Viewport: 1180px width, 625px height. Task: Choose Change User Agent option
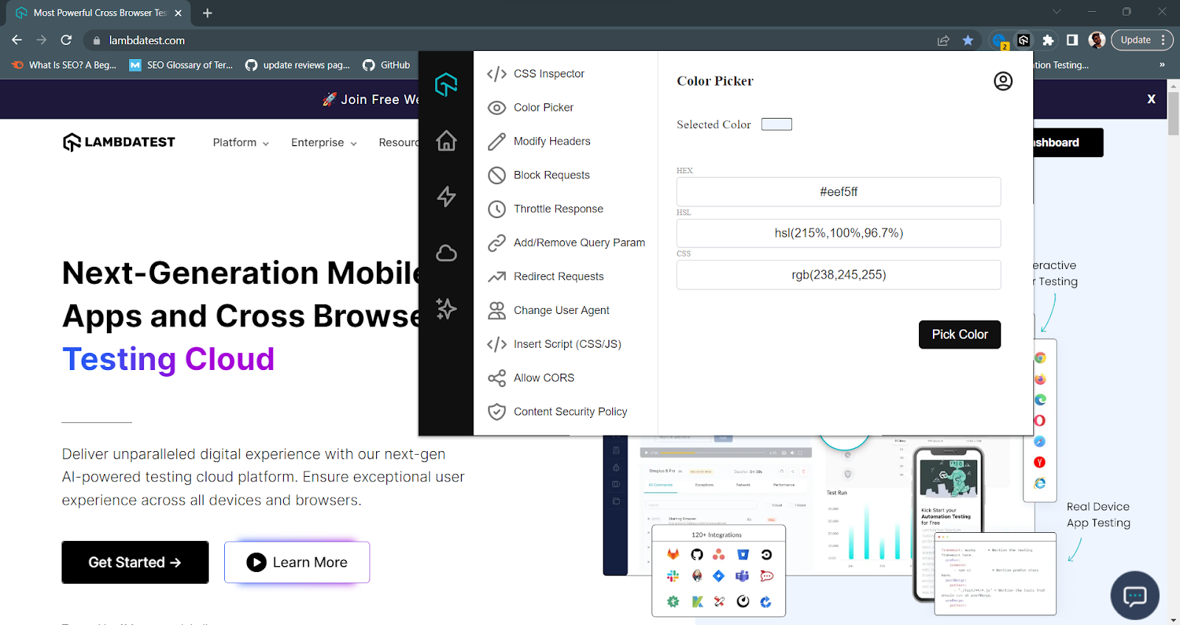561,311
